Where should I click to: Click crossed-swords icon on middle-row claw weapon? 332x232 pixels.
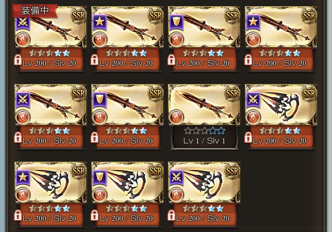click(253, 100)
